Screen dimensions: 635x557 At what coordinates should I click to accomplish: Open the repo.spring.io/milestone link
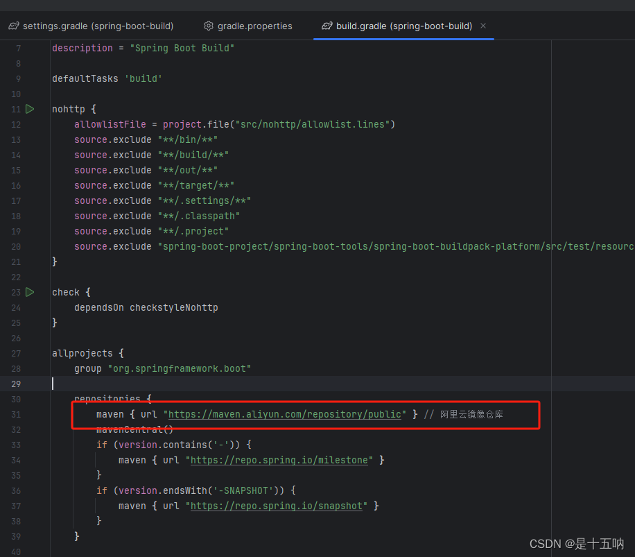(279, 460)
